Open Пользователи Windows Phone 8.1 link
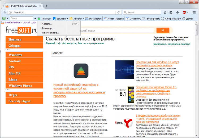 coord(156,92)
